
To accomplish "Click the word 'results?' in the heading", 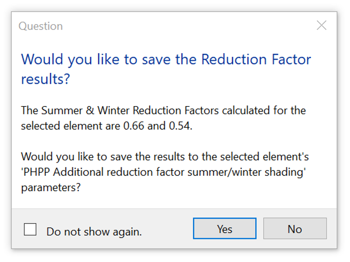I will [45, 79].
